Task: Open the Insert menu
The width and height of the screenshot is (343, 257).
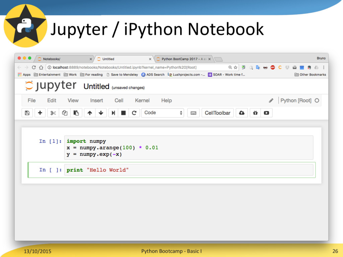Action: pos(96,100)
